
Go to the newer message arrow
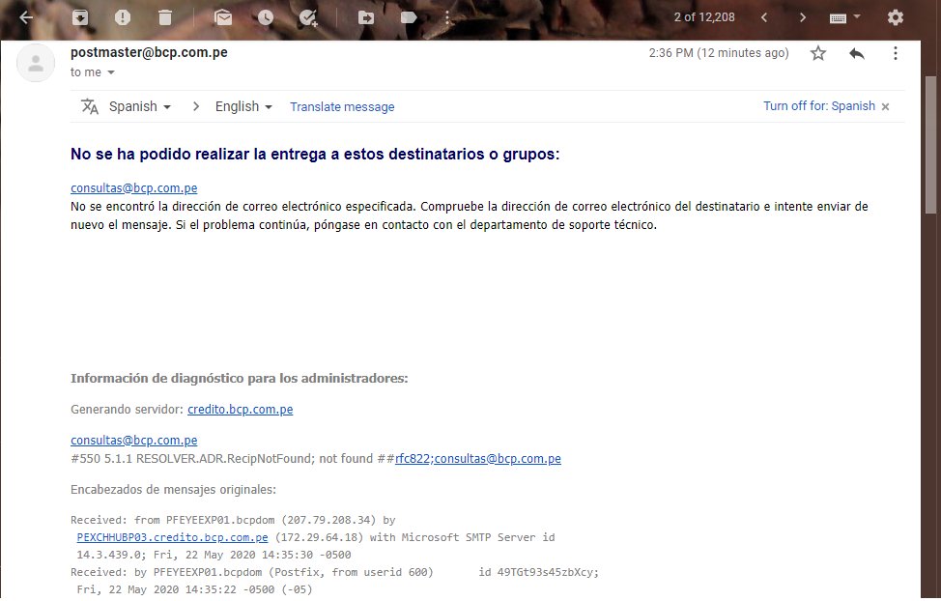point(764,17)
